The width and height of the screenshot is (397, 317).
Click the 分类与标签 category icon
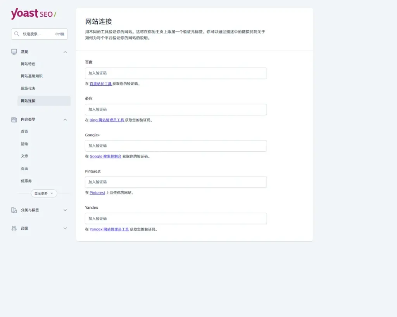(x=14, y=210)
